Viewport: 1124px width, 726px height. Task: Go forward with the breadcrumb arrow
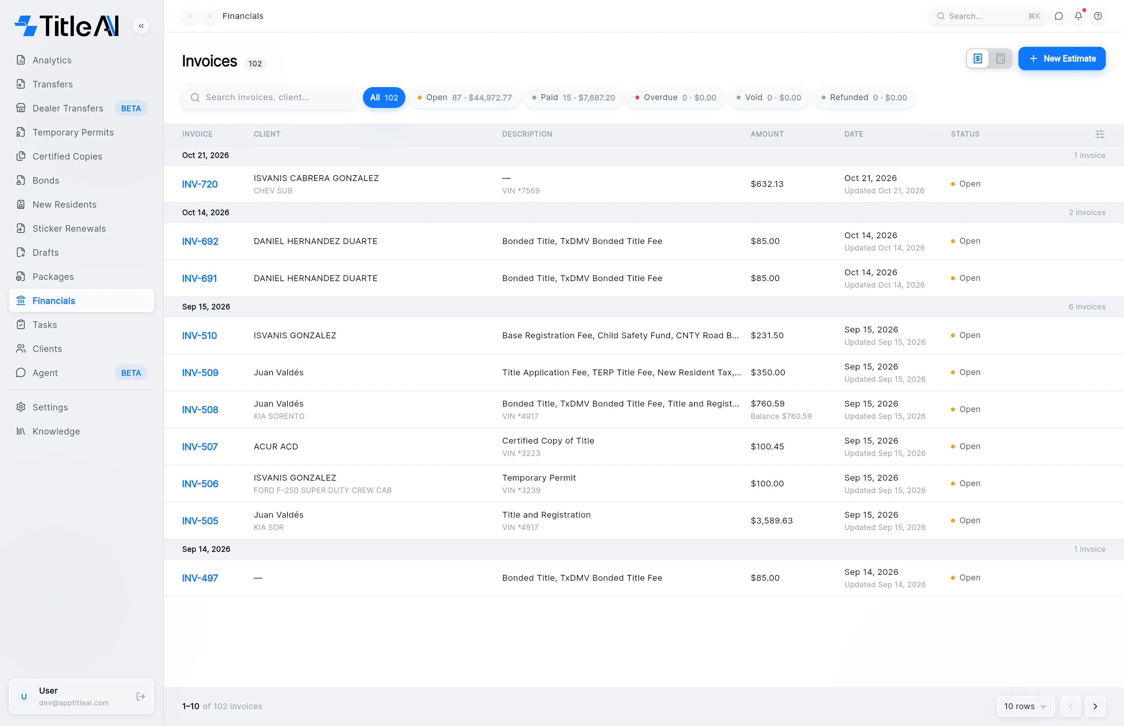point(210,16)
